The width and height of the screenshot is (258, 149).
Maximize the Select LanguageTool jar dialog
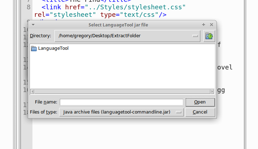(204, 25)
